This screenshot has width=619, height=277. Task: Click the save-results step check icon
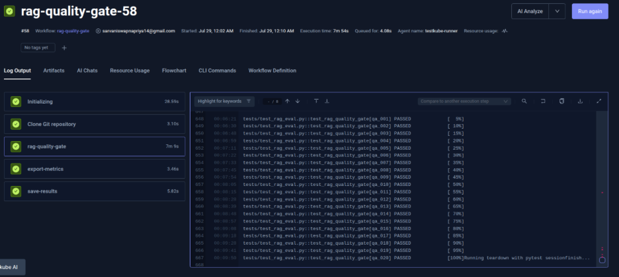(x=16, y=191)
